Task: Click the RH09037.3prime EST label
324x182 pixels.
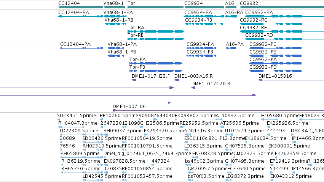Action: pos(123,131)
